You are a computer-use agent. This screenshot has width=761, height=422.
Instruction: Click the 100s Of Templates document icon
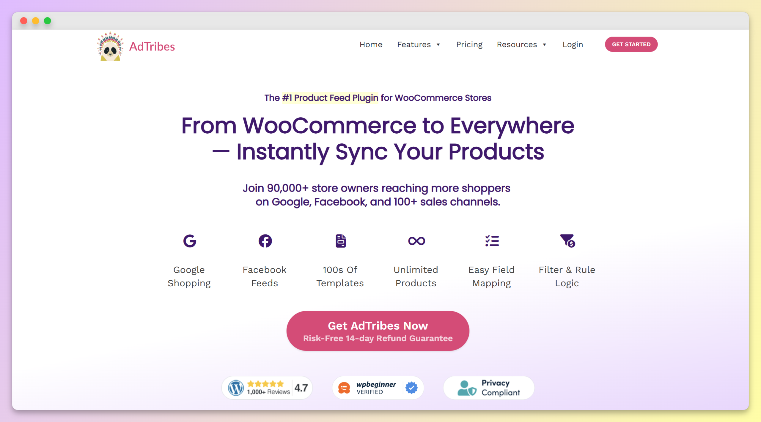340,241
